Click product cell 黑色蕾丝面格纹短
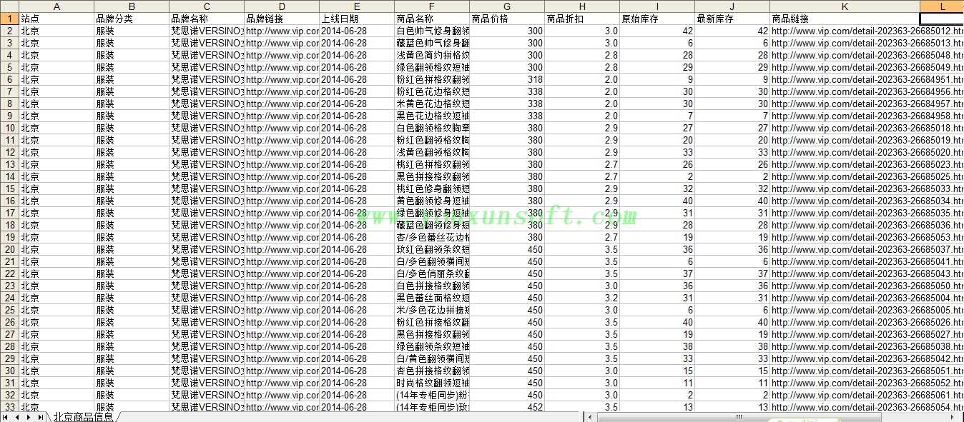The height and width of the screenshot is (422, 964). coord(432,298)
